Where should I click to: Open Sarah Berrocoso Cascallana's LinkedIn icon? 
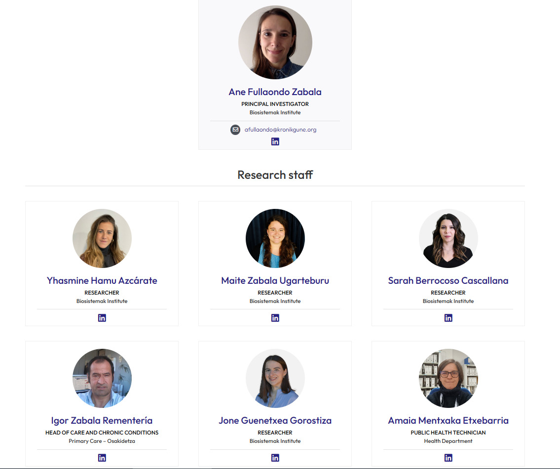pos(448,318)
